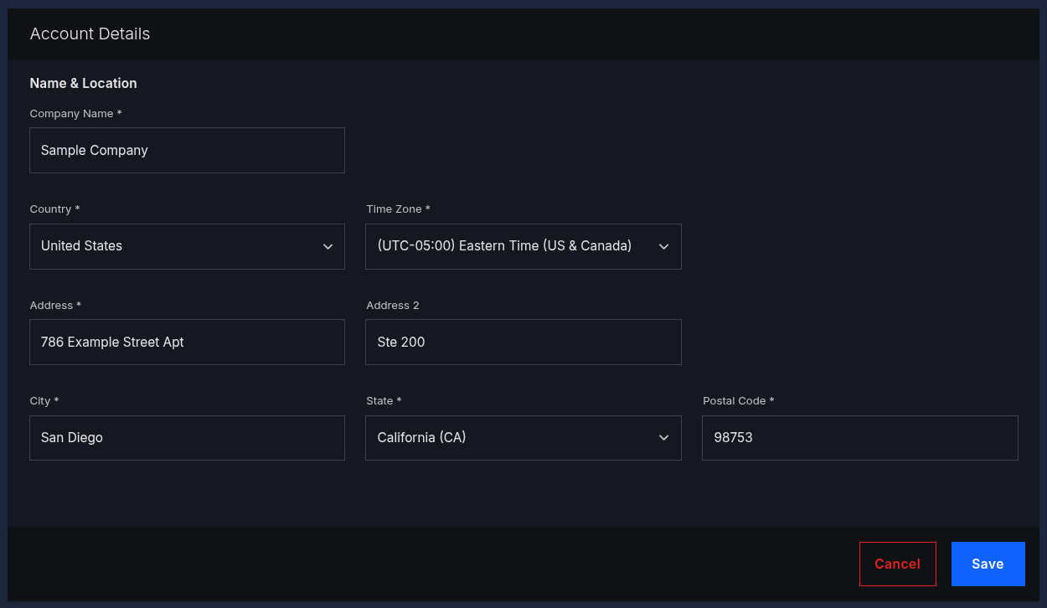The height and width of the screenshot is (608, 1047).
Task: Click the blue Save button
Action: tap(988, 564)
